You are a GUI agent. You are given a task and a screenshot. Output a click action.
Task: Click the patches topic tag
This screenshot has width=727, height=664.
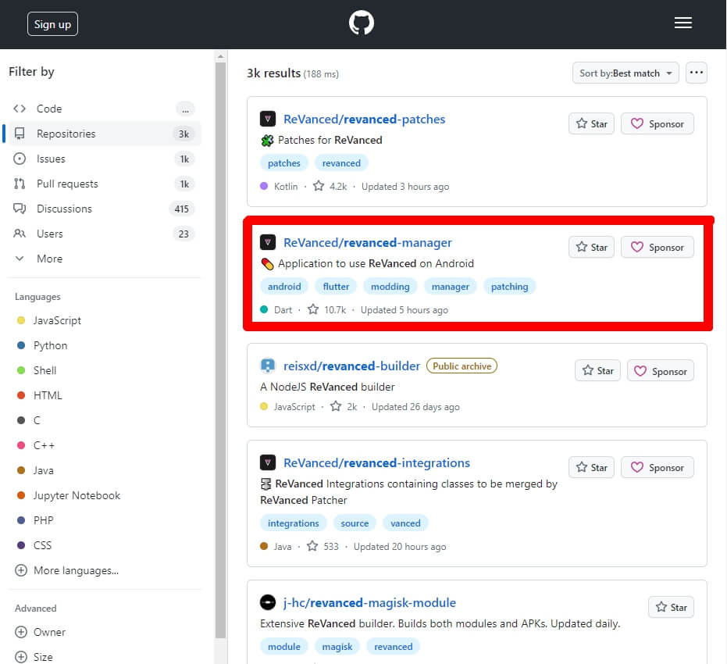click(x=283, y=163)
